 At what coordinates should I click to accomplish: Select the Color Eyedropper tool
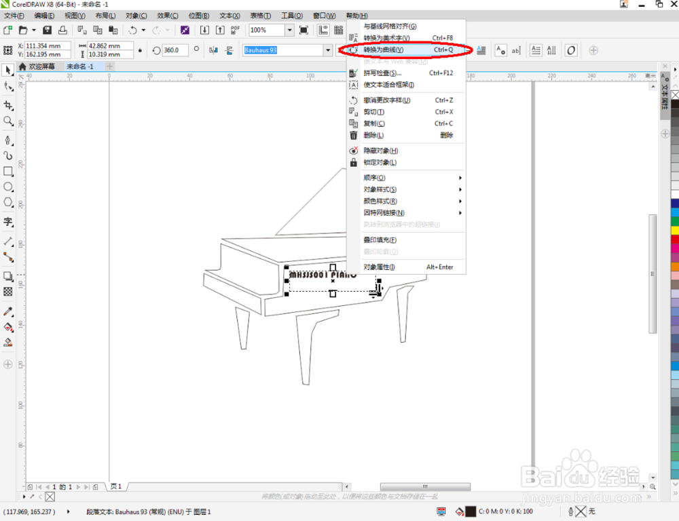(x=7, y=311)
